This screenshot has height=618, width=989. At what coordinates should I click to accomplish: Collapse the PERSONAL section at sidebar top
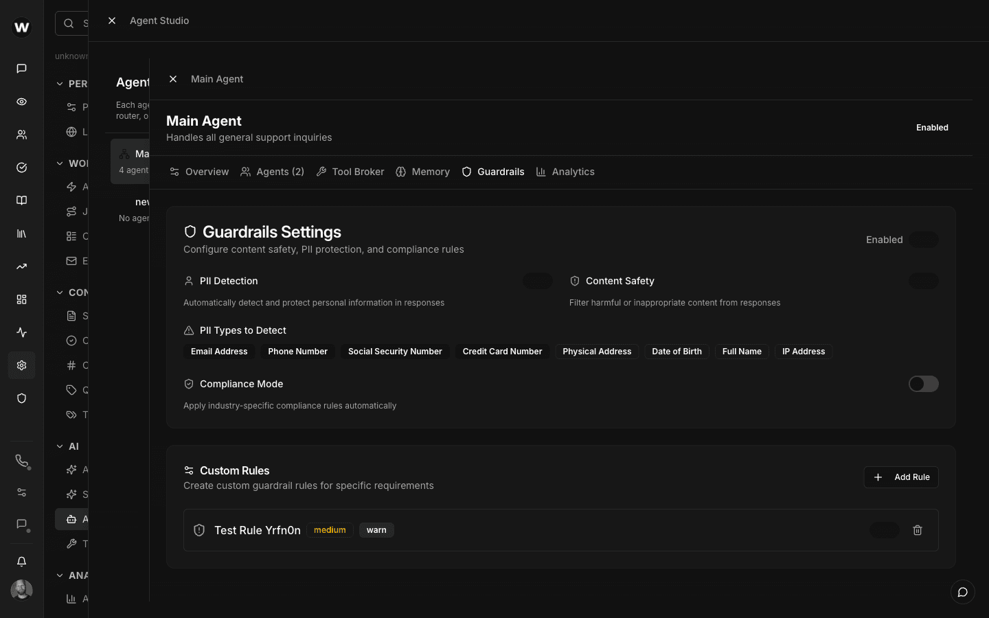click(x=60, y=83)
